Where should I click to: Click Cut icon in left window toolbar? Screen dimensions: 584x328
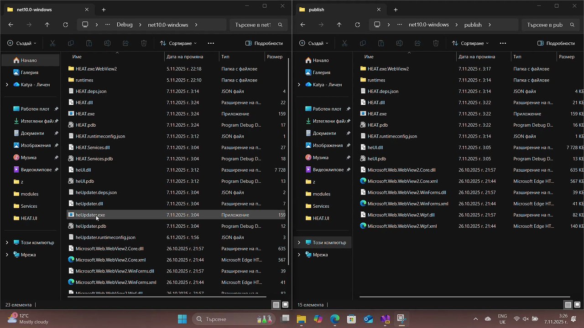coord(52,43)
